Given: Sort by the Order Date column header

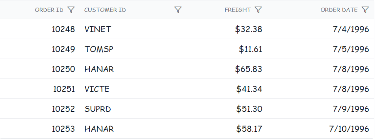Looking at the screenshot, I should click(x=339, y=10).
